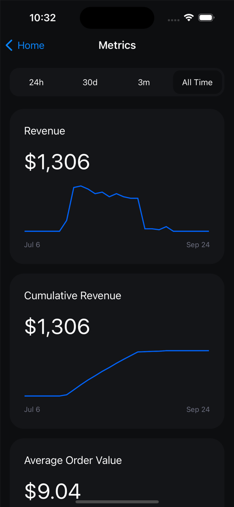Tap the Revenue line chart

point(117,208)
